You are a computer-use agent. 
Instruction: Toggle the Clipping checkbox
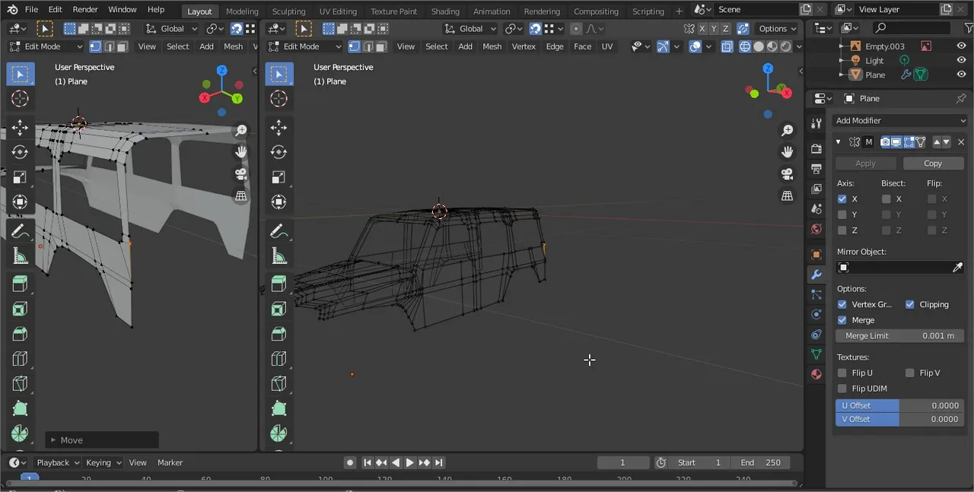910,304
